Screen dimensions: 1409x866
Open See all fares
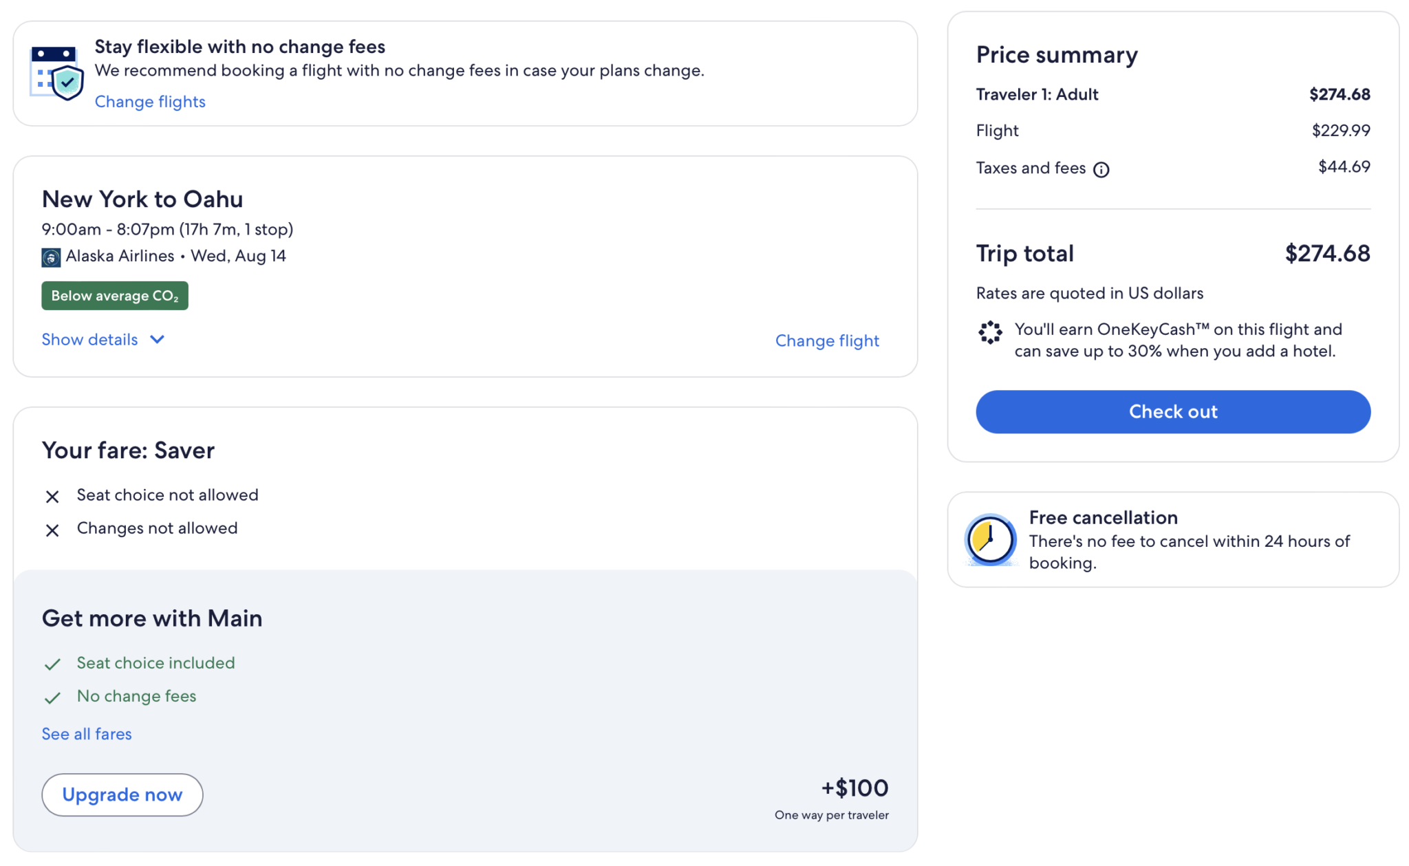pyautogui.click(x=86, y=734)
